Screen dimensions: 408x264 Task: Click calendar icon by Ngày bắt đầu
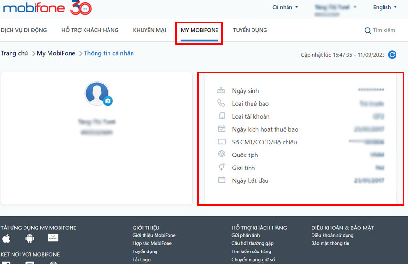[x=221, y=180]
